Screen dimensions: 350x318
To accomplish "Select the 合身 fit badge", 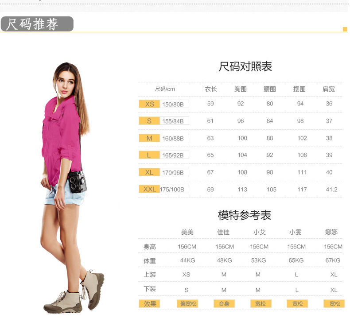I will click(224, 304).
